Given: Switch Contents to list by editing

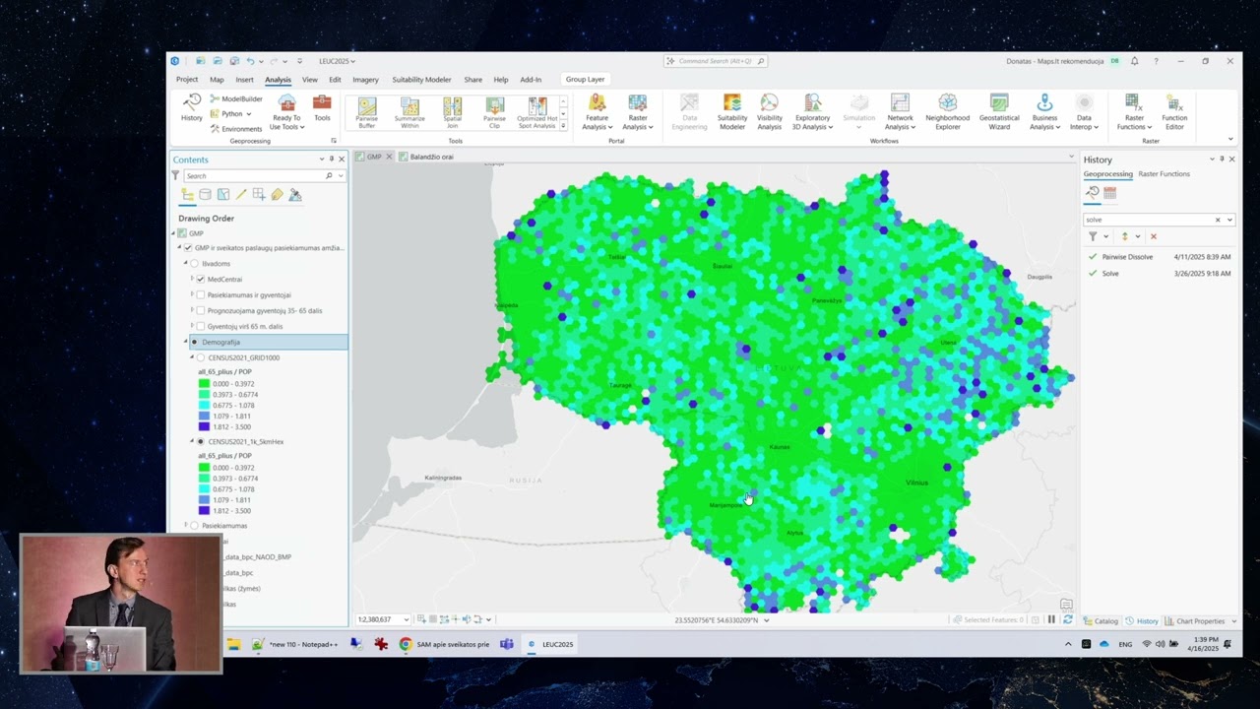Looking at the screenshot, I should coord(241,195).
